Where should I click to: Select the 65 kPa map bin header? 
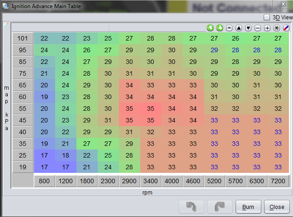tap(23, 85)
